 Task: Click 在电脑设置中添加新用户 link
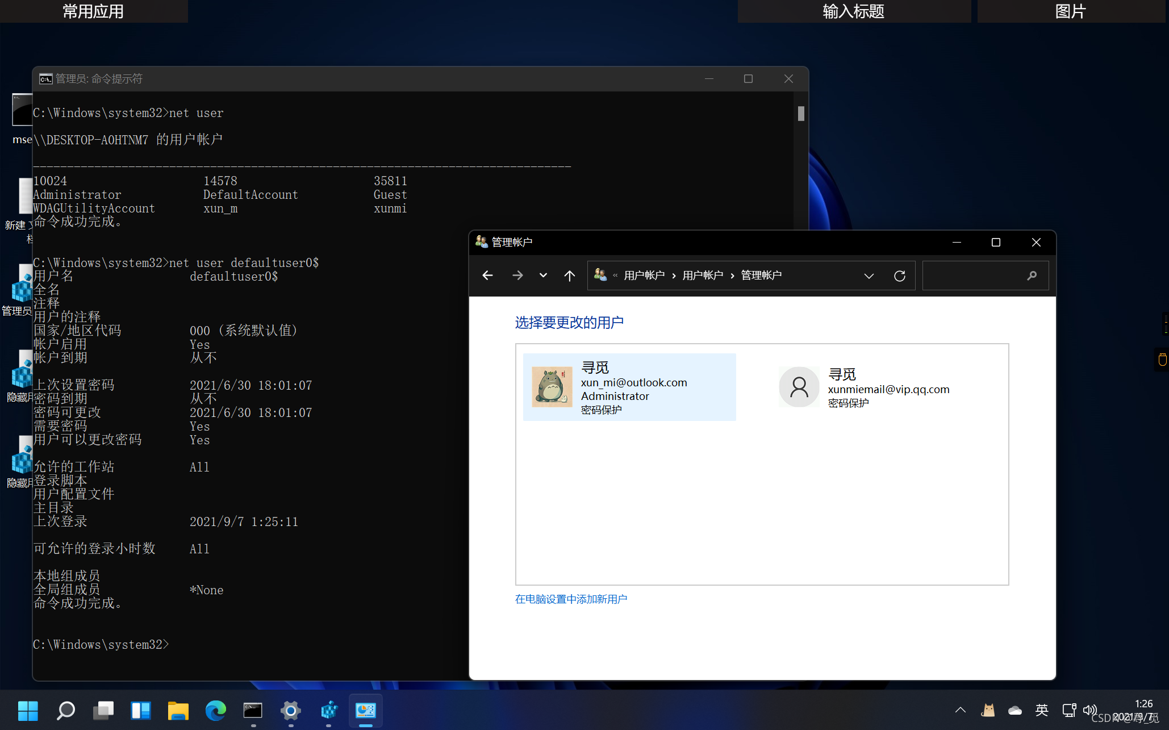click(x=571, y=599)
